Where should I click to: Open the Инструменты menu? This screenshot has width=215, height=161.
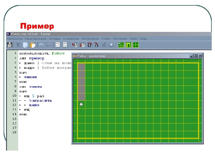point(90,39)
